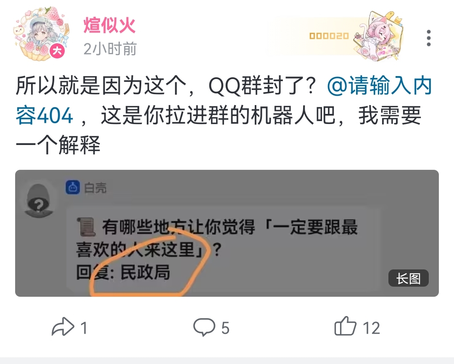Tap the 000020 decorative card number
Screen dimensions: 454x364
click(x=329, y=36)
